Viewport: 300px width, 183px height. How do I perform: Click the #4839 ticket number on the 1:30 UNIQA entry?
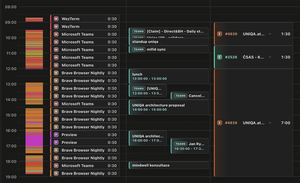(x=231, y=34)
